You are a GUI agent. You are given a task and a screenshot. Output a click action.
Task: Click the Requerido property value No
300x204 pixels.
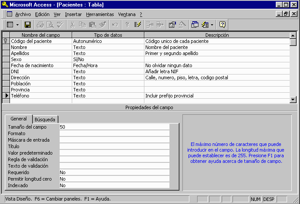(115, 172)
